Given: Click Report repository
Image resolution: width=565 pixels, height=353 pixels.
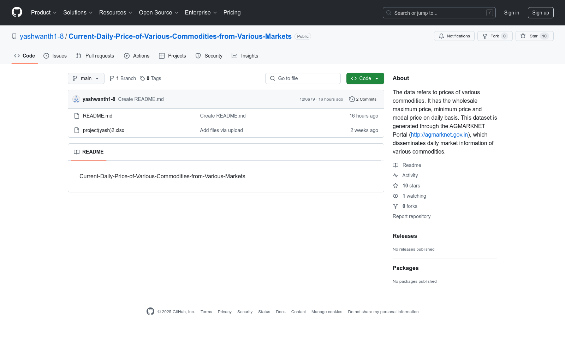Looking at the screenshot, I should [x=411, y=216].
